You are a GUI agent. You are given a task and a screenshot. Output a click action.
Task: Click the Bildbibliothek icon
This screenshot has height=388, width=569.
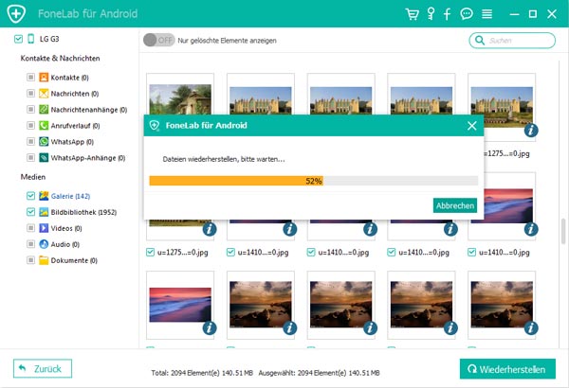click(44, 212)
